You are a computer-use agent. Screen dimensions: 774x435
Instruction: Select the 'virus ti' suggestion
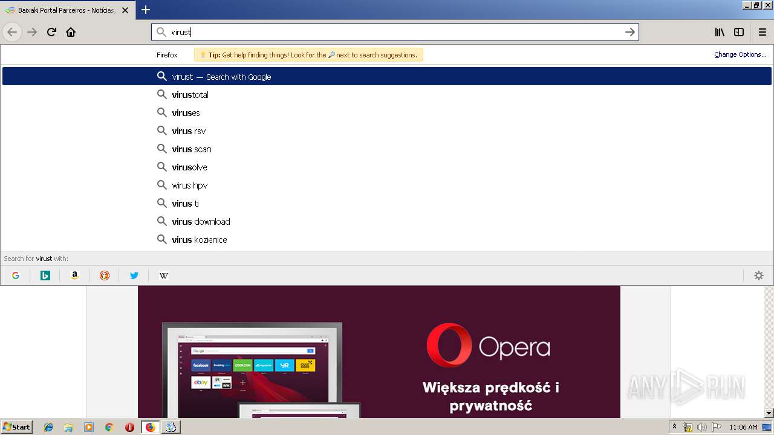[x=387, y=203]
